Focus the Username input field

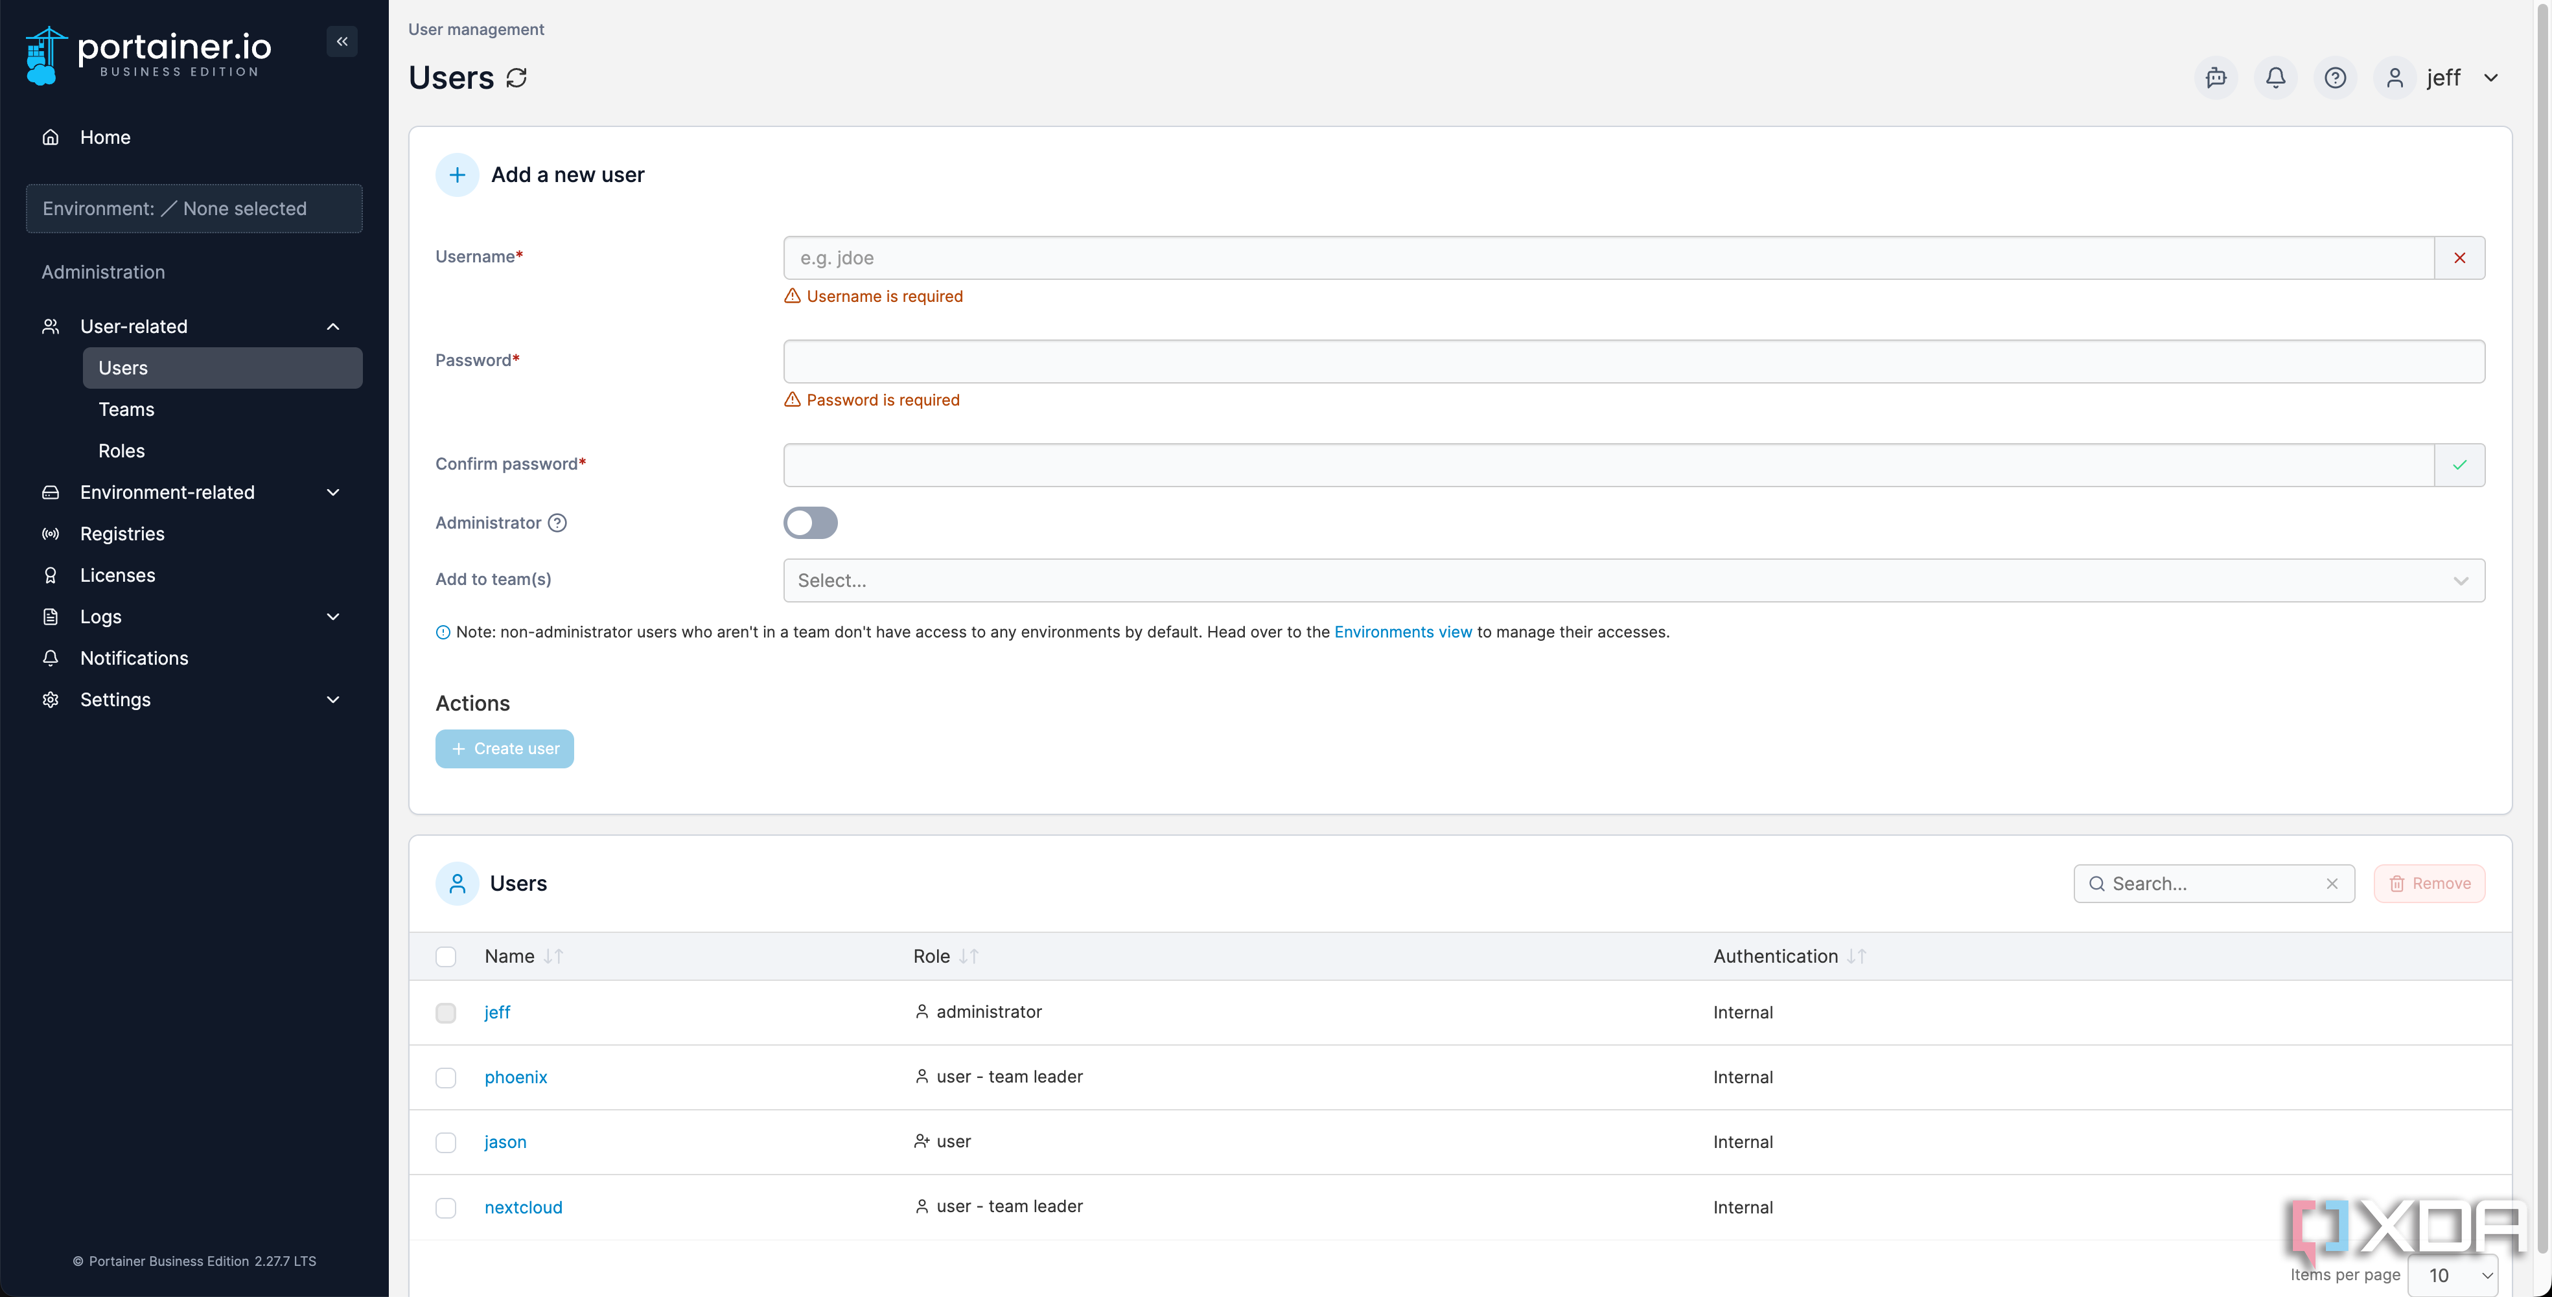click(1609, 257)
